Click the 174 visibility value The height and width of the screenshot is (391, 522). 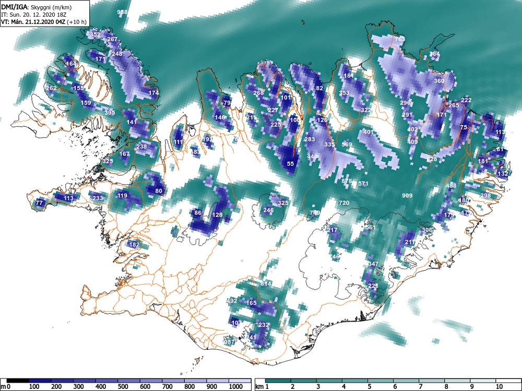point(153,93)
